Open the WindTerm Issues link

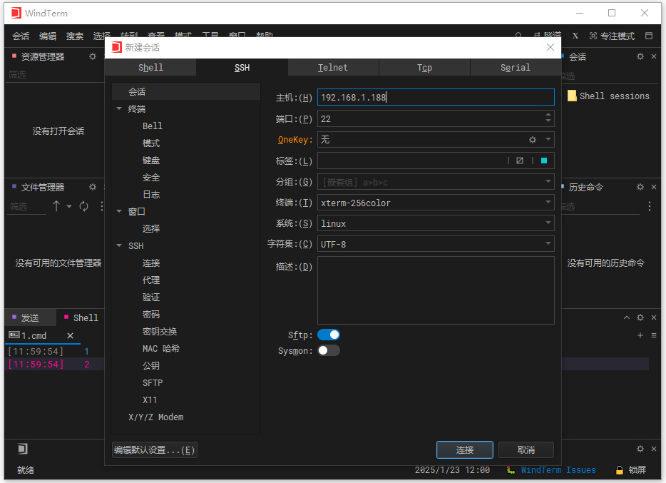(558, 469)
